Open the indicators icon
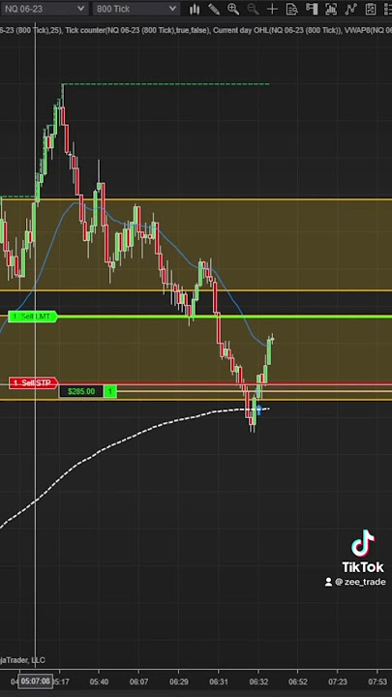 pos(331,9)
